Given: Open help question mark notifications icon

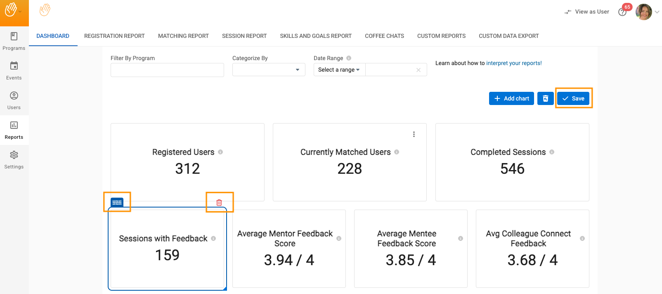Looking at the screenshot, I should tap(622, 12).
